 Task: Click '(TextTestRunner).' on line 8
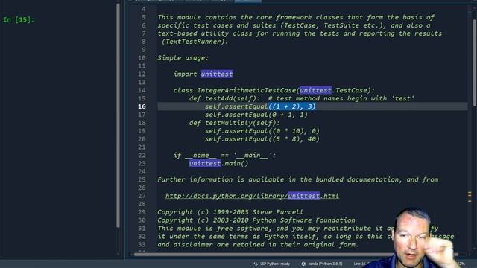point(195,42)
